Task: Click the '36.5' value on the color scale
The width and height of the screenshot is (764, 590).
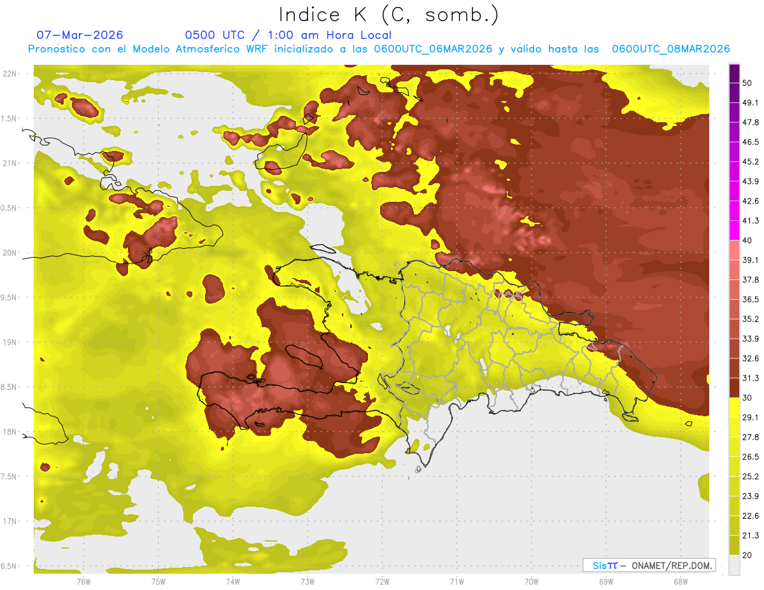Action: coord(751,299)
